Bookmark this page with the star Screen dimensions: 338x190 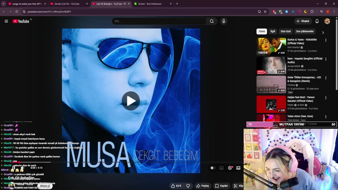click(265, 12)
